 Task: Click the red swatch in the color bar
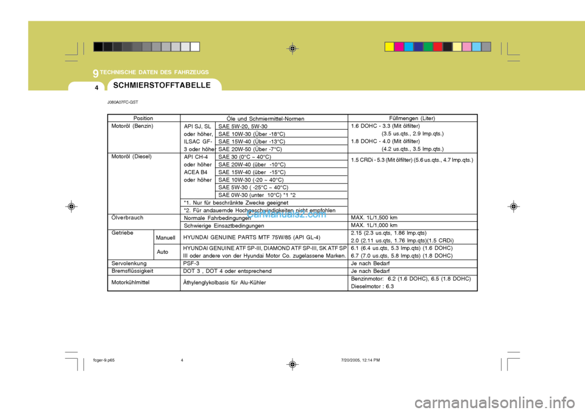click(x=438, y=47)
